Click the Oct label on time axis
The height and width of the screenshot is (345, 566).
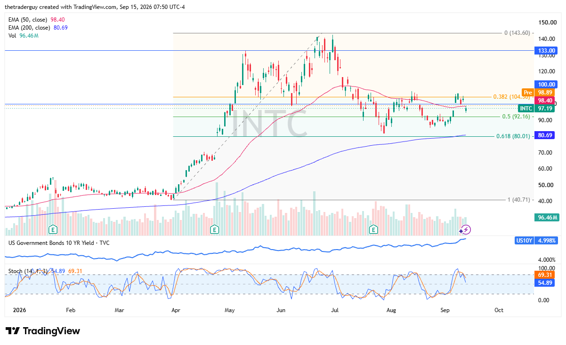click(x=499, y=310)
